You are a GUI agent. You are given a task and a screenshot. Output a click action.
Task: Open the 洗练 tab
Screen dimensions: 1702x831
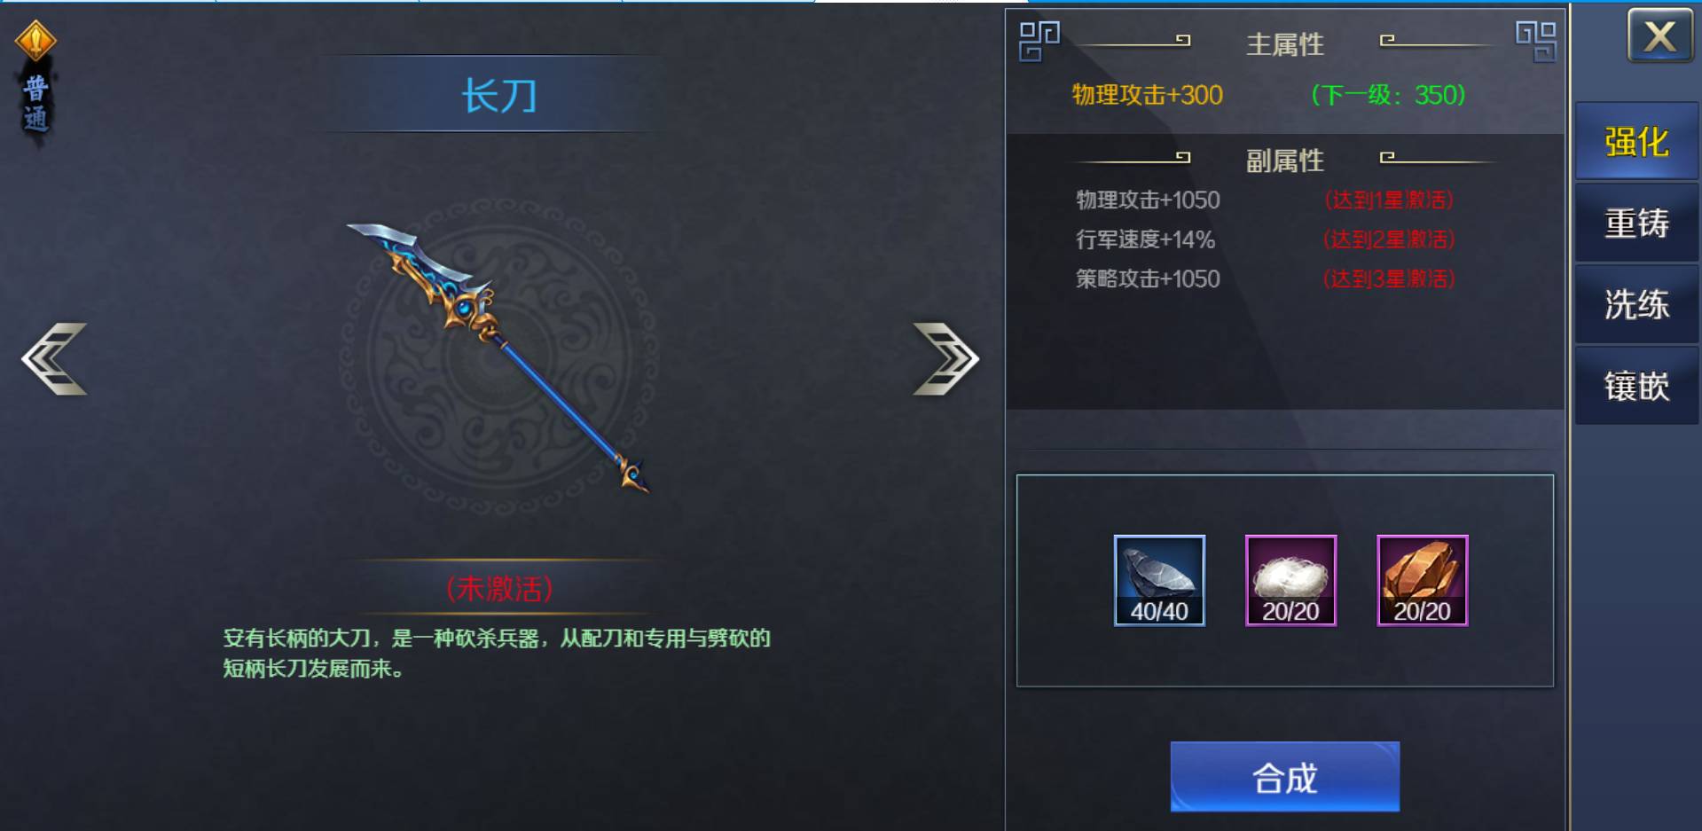(1636, 304)
